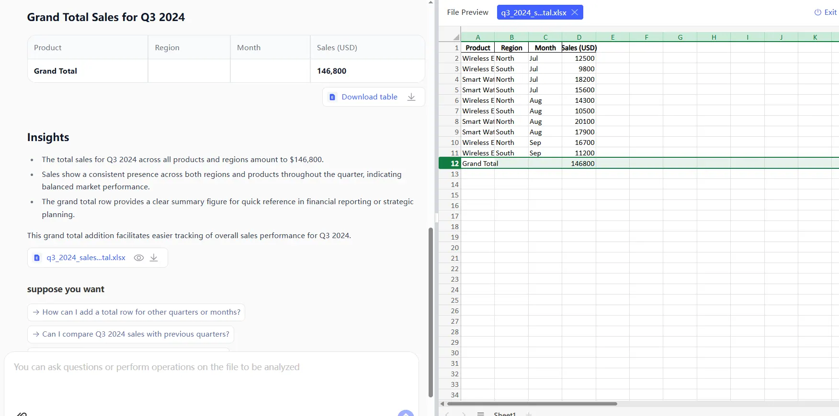The width and height of the screenshot is (839, 416).
Task: Choose suggestion to compare Q3 2024 with previous quarters
Action: click(131, 334)
